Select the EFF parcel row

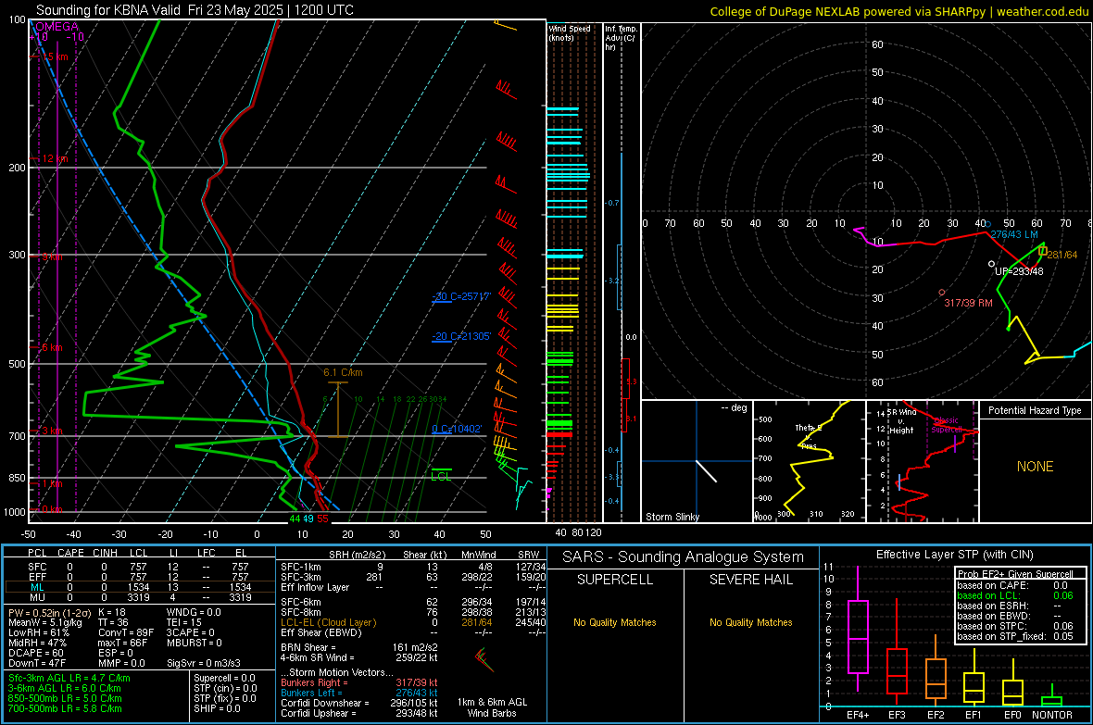click(x=139, y=577)
